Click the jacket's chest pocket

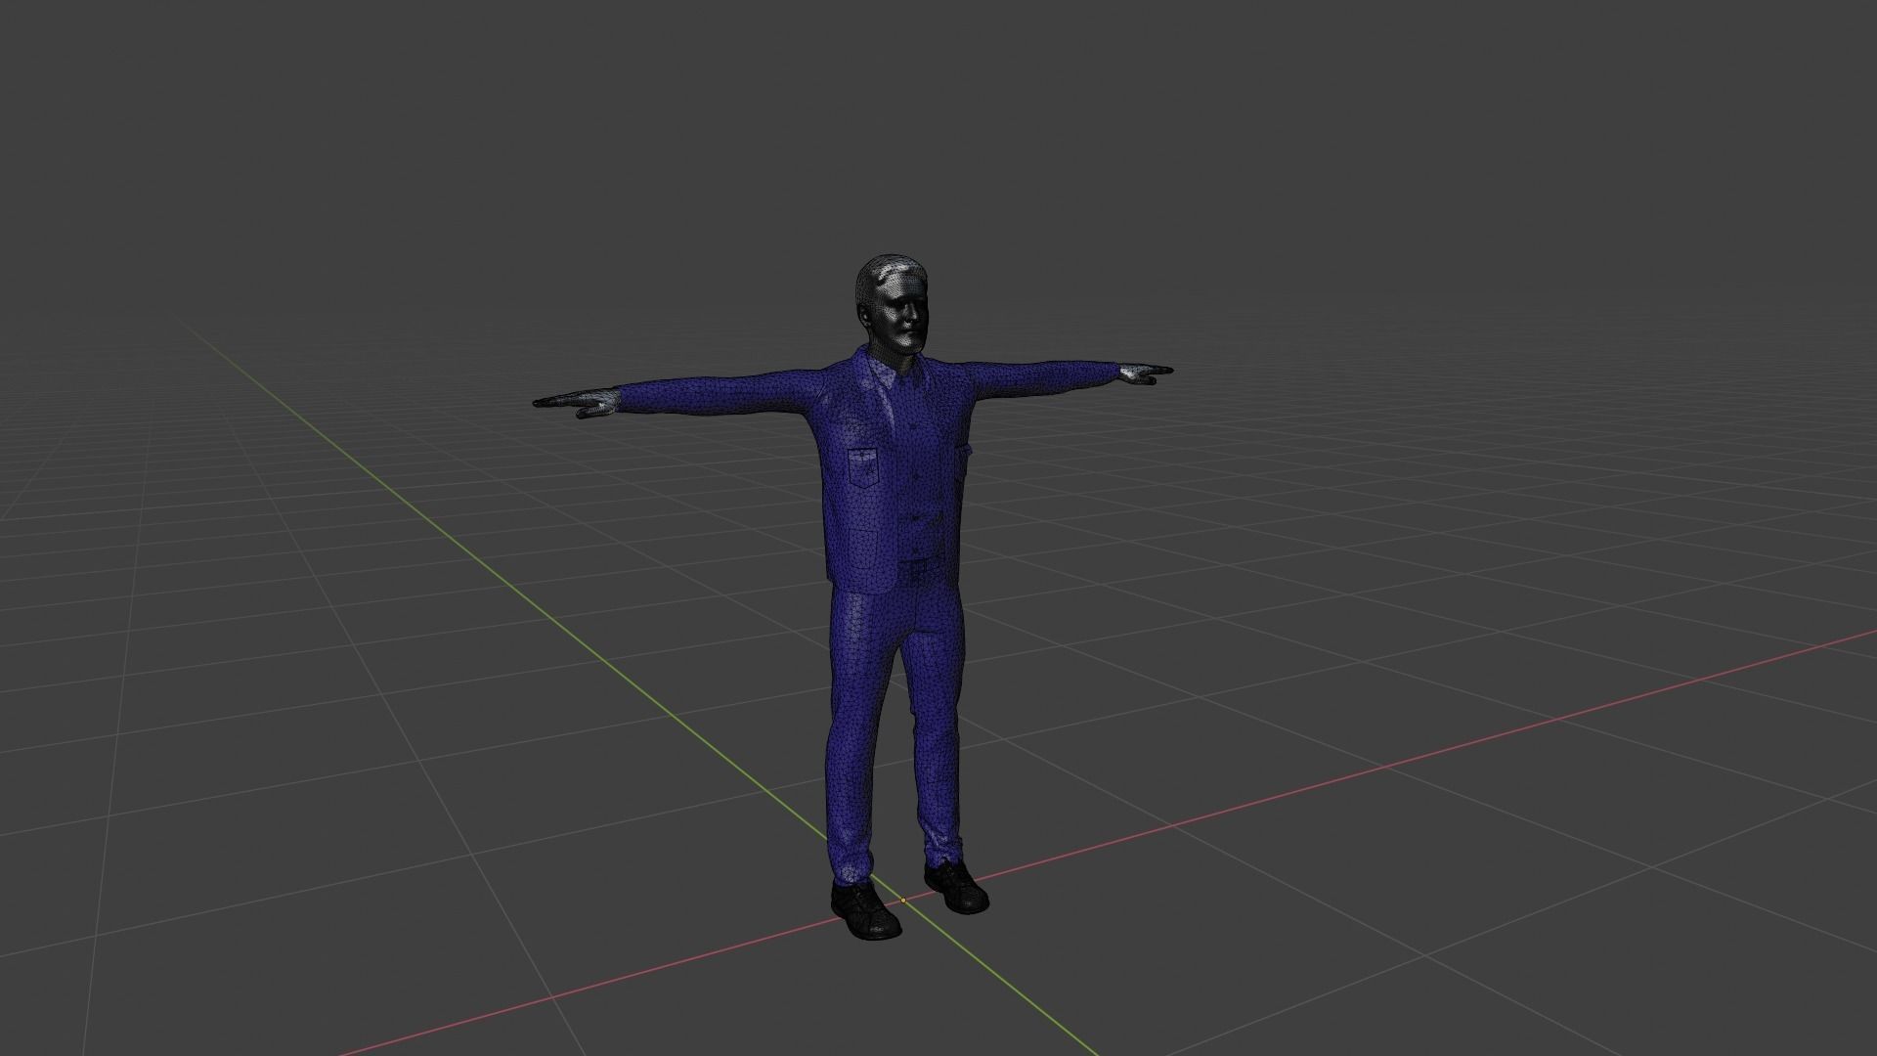pyautogui.click(x=865, y=467)
